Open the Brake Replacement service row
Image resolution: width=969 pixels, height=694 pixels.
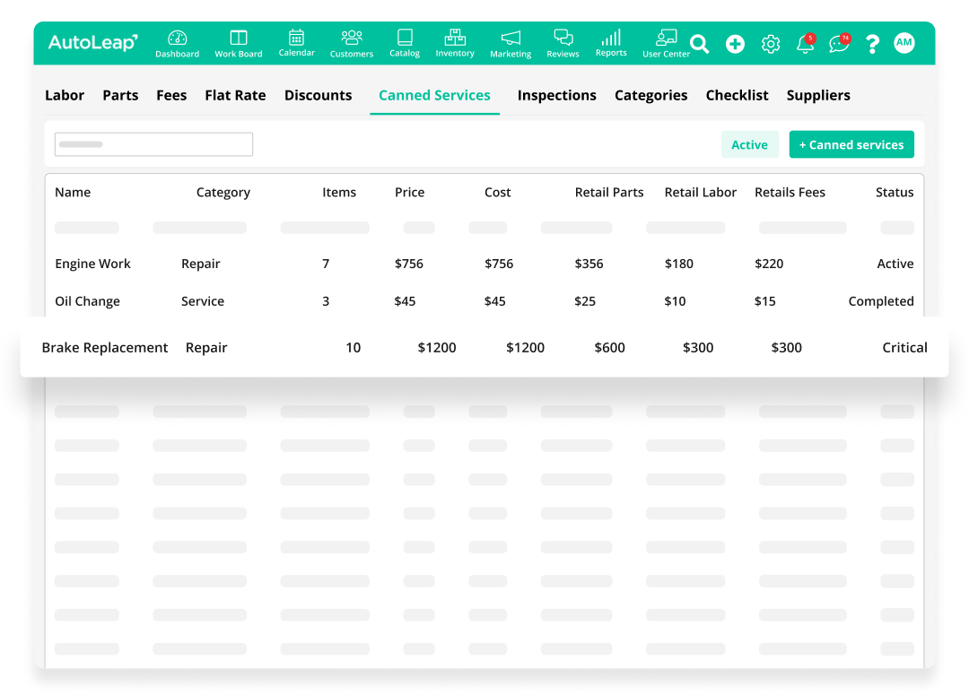(484, 348)
